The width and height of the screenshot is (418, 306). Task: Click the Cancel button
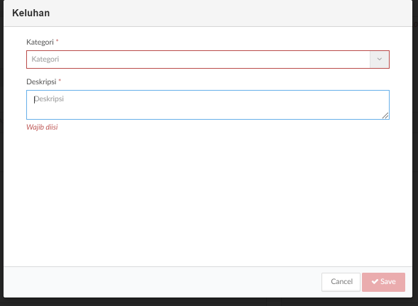341,282
